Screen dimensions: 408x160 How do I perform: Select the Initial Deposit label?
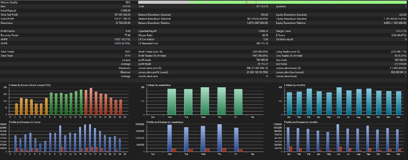(x=9, y=10)
